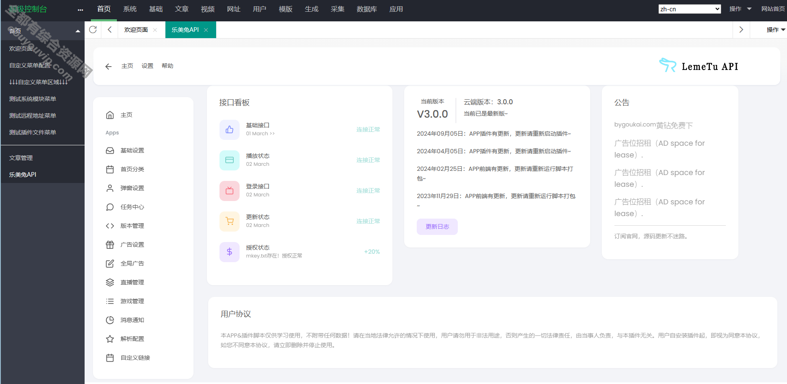787x384 pixels.
Task: Open the 应用 top menu
Action: (x=396, y=9)
